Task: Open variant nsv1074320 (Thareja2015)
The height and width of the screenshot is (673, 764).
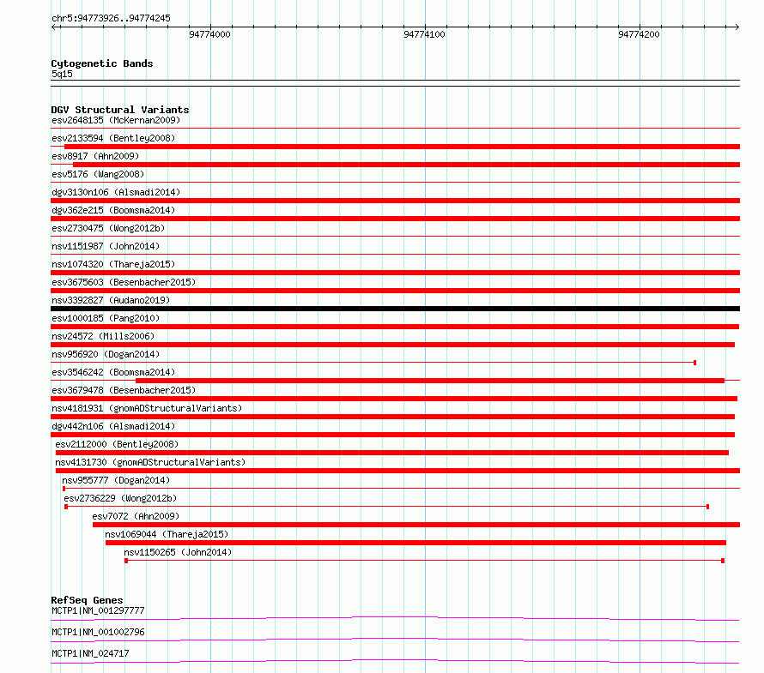Action: pyautogui.click(x=113, y=264)
